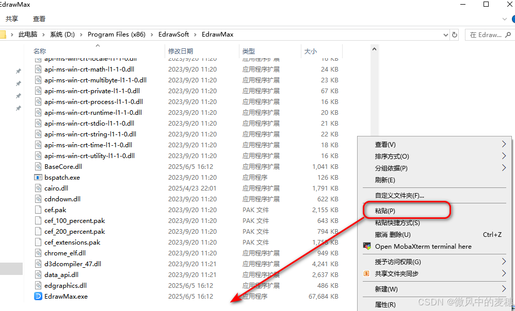Click the bspatch.exe file icon
This screenshot has width=515, height=311.
click(38, 177)
